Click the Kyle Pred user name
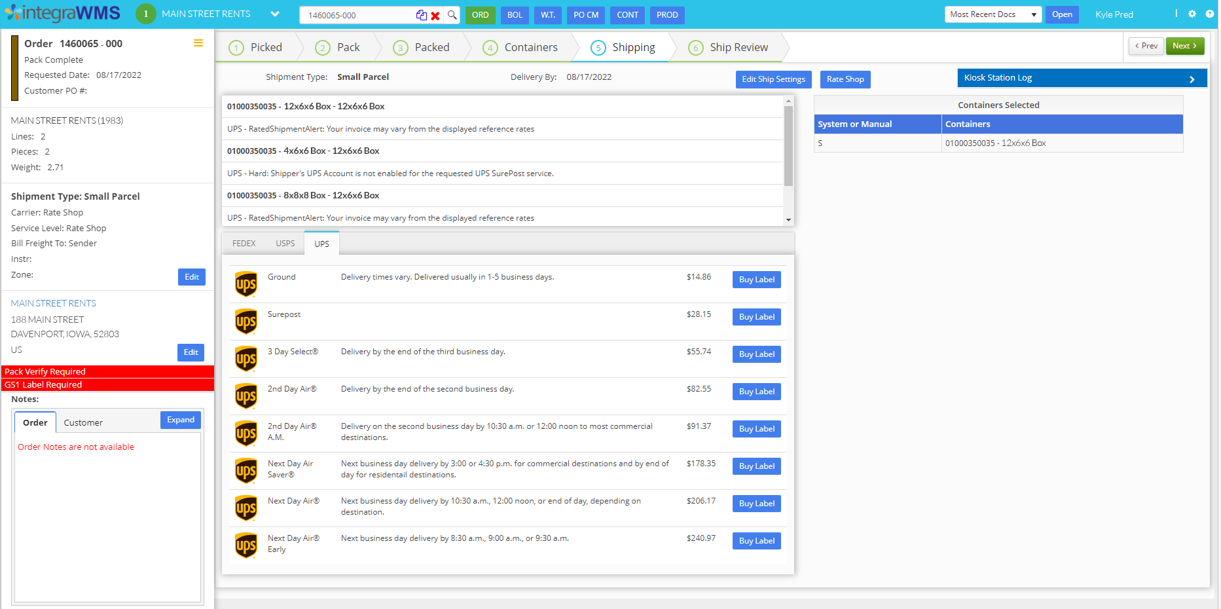The height and width of the screenshot is (609, 1221). tap(1114, 14)
